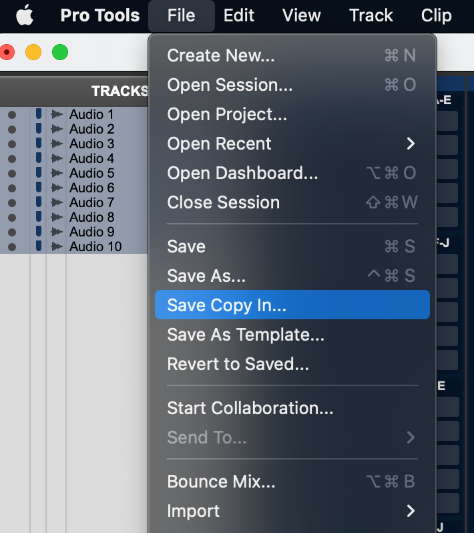Select the Audio 7 track name
This screenshot has width=474, height=533.
tap(91, 202)
